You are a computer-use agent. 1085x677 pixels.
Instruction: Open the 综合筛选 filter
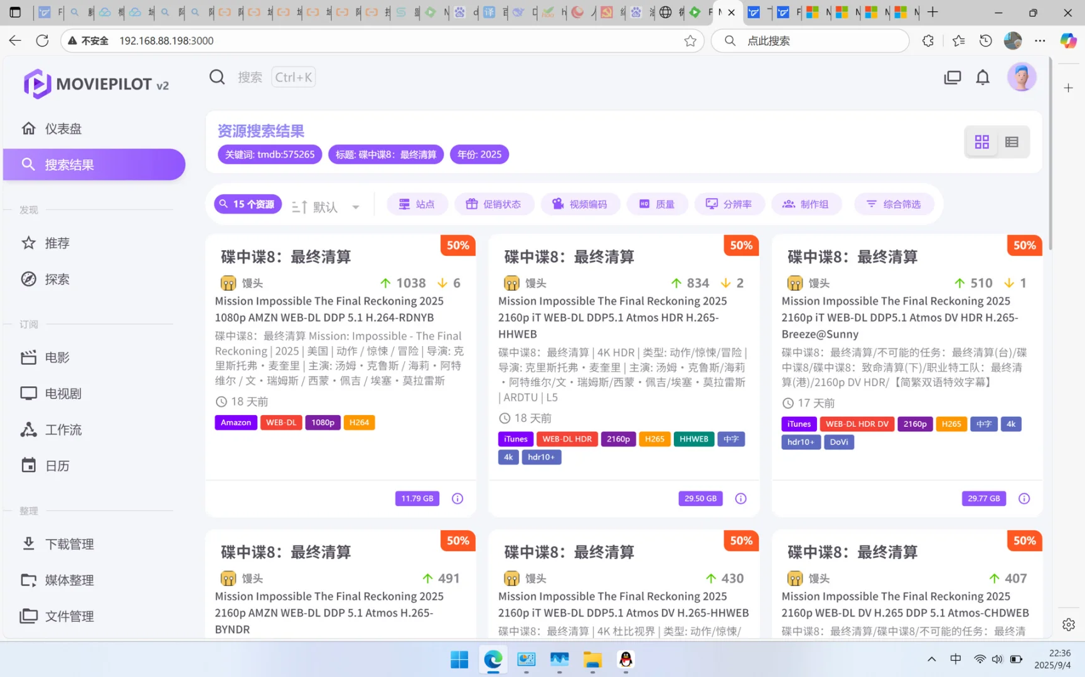(894, 204)
